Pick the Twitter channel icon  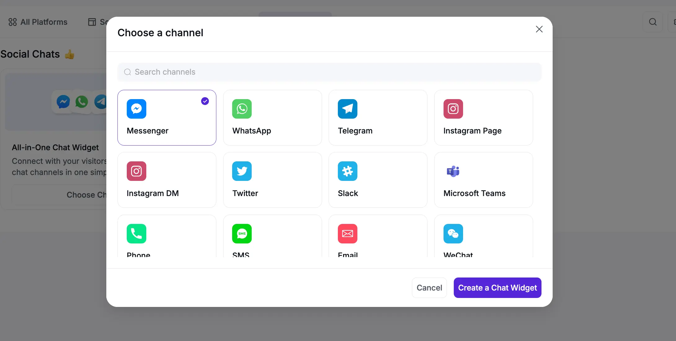242,171
